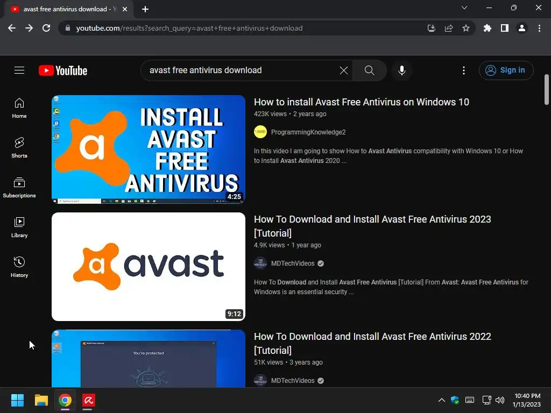
Task: Visit ProgrammingKnowledge2 channel name
Action: point(308,132)
